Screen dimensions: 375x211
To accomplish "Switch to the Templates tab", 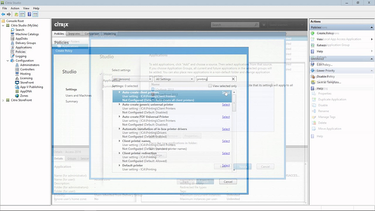I will point(74,34).
